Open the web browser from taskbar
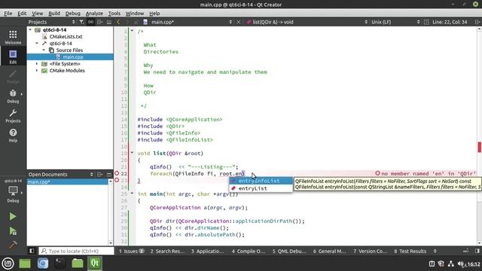This screenshot has height=271, width=482. pyautogui.click(x=43, y=263)
